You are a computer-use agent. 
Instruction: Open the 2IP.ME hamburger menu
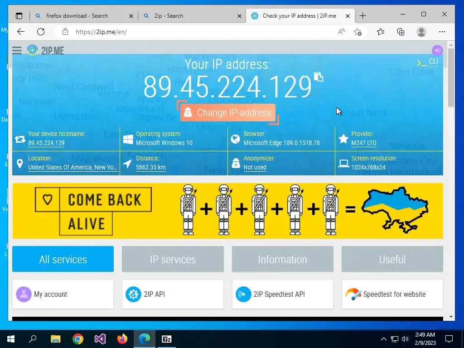(17, 50)
